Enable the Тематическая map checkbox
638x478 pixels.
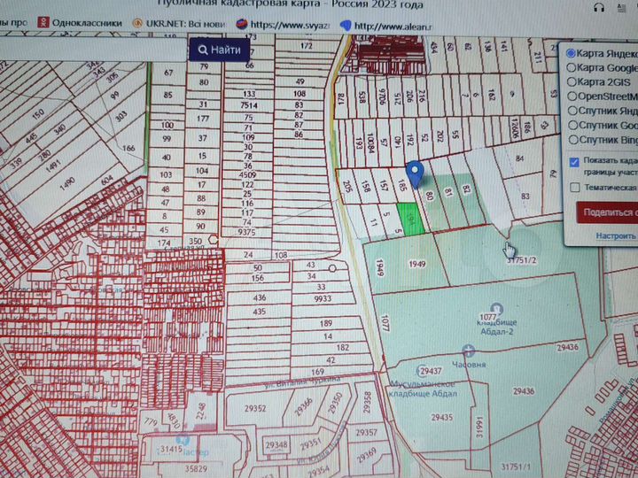[575, 188]
